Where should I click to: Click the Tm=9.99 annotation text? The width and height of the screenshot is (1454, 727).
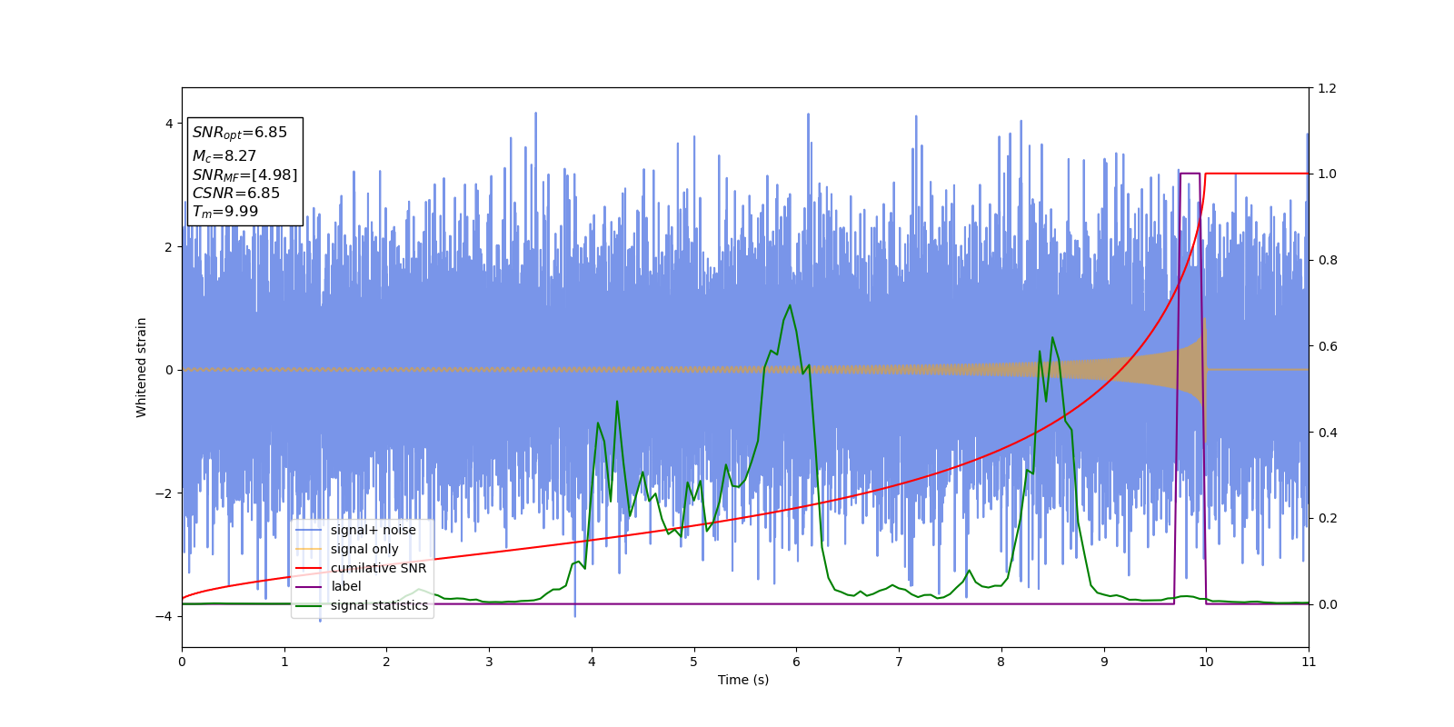click(x=224, y=212)
